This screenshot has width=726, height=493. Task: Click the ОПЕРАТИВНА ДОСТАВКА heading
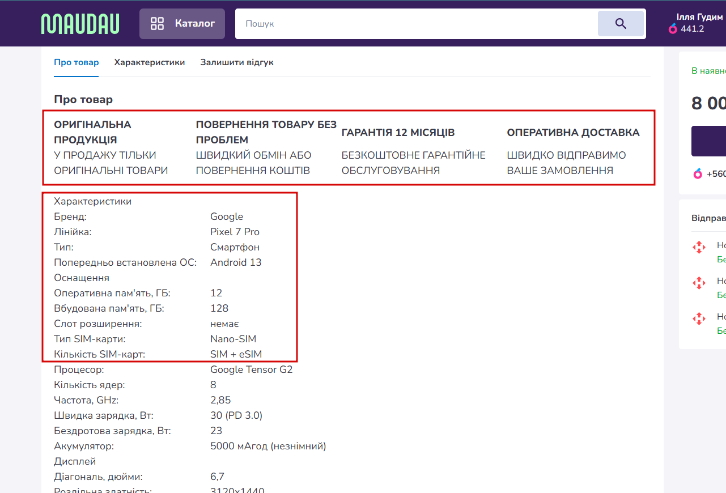pyautogui.click(x=573, y=133)
